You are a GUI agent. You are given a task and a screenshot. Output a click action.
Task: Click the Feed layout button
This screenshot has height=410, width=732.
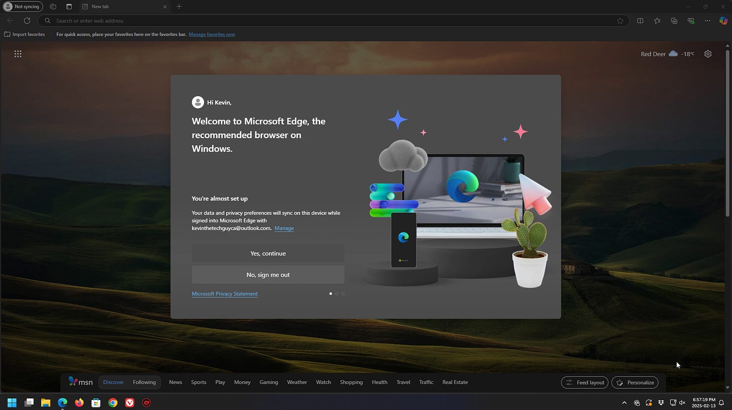585,382
